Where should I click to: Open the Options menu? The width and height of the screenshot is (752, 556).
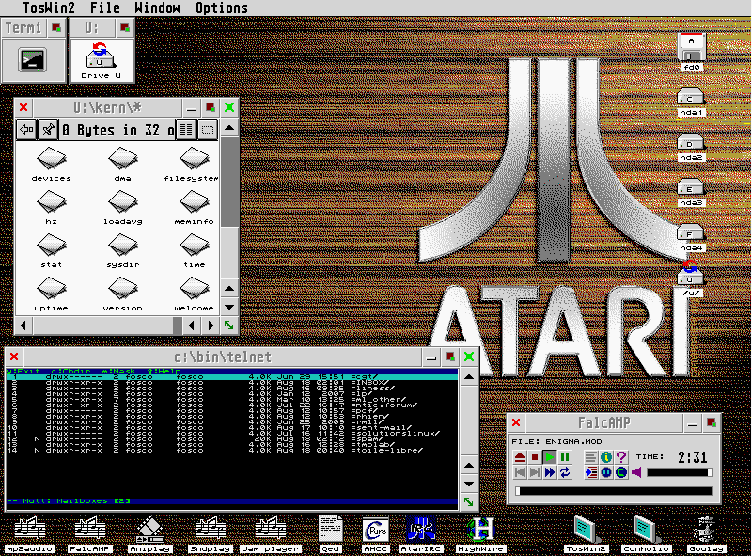pyautogui.click(x=221, y=8)
